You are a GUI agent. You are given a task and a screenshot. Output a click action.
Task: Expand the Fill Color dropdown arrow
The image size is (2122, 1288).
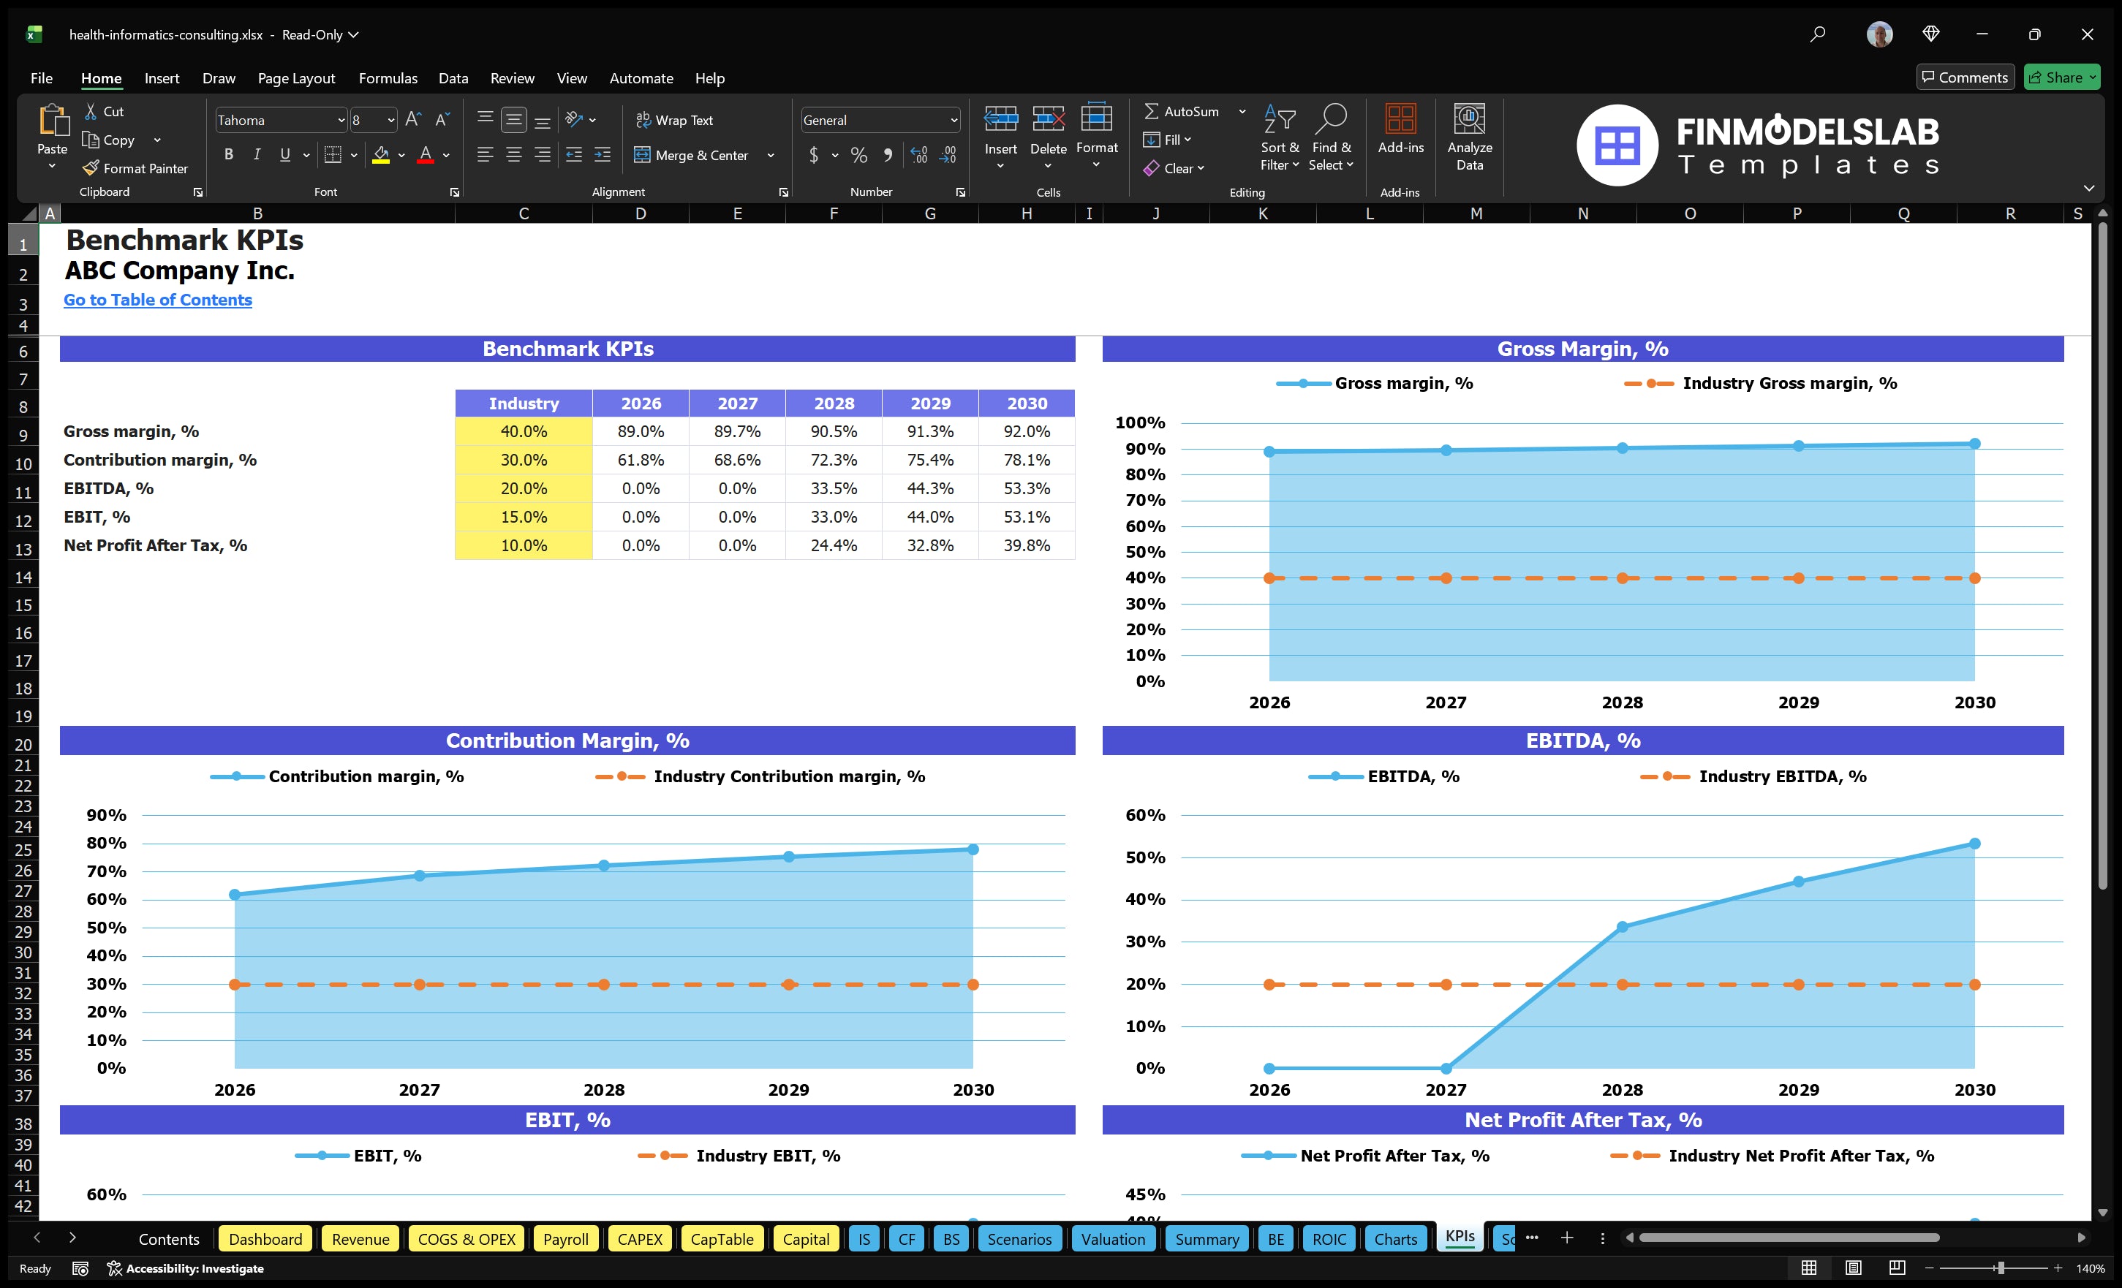click(x=401, y=156)
